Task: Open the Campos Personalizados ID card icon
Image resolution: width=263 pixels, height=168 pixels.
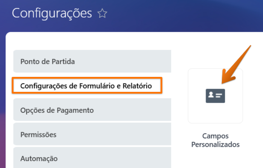Action: 215,96
